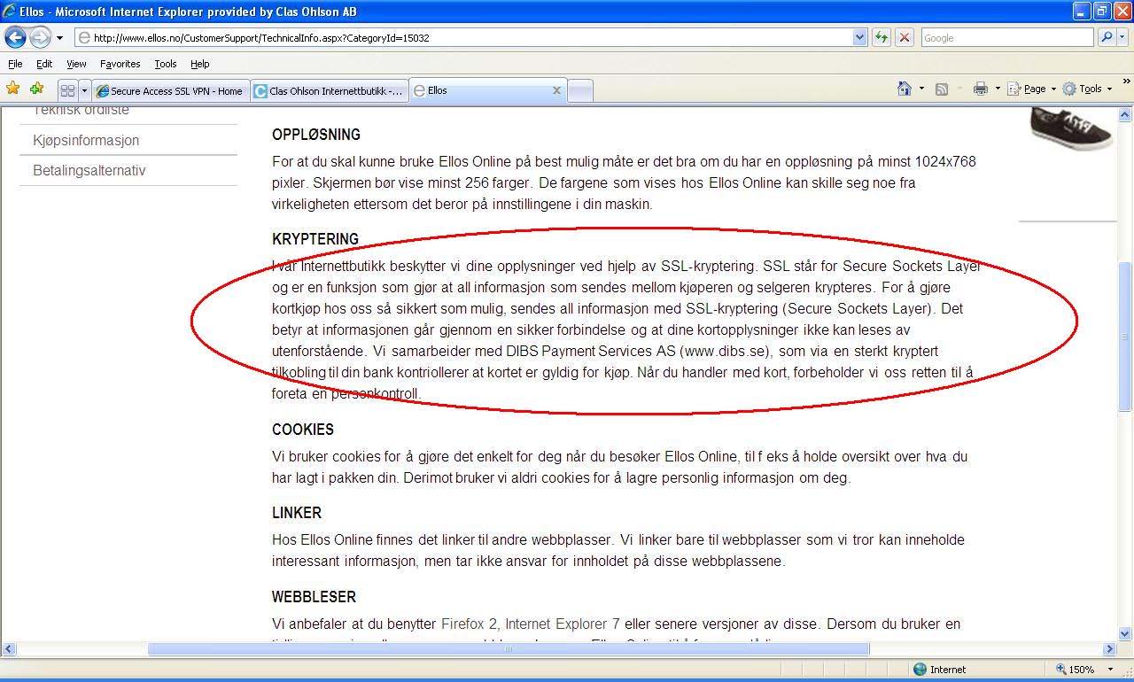Show more toolbar commands chevron
This screenshot has height=682, width=1134.
1125,83
